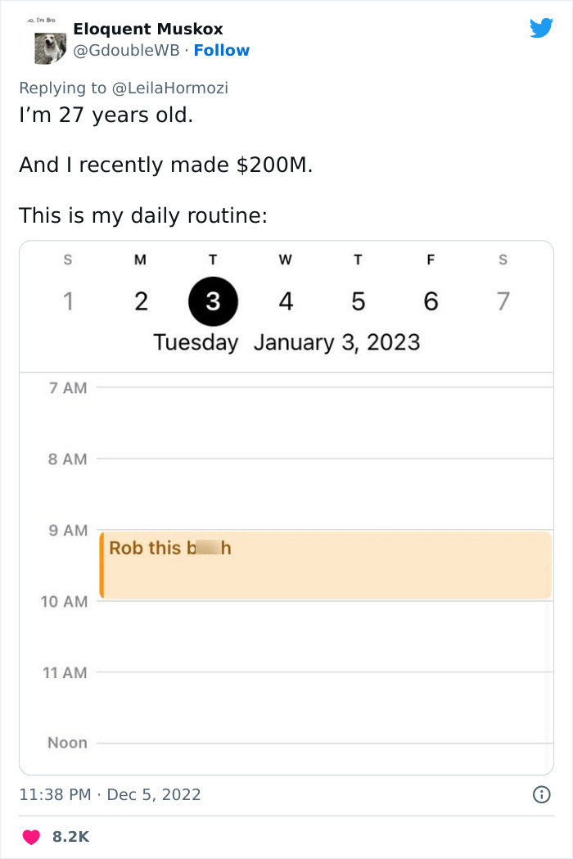Select Thursday the 5th in calendar
The image size is (573, 859).
point(358,301)
